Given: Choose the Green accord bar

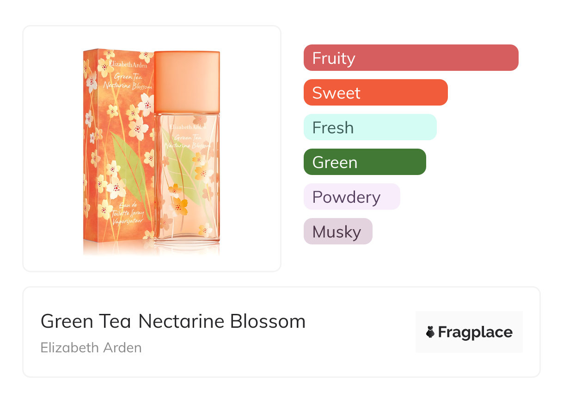Looking at the screenshot, I should point(364,162).
